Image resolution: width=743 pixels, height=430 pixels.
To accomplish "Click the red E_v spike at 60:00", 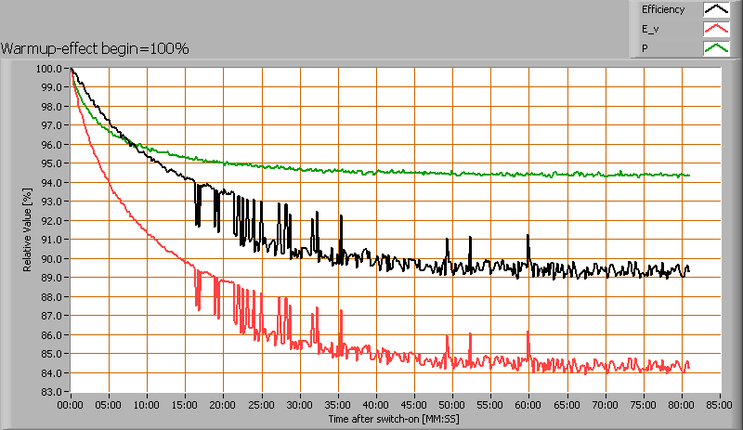I will click(528, 333).
